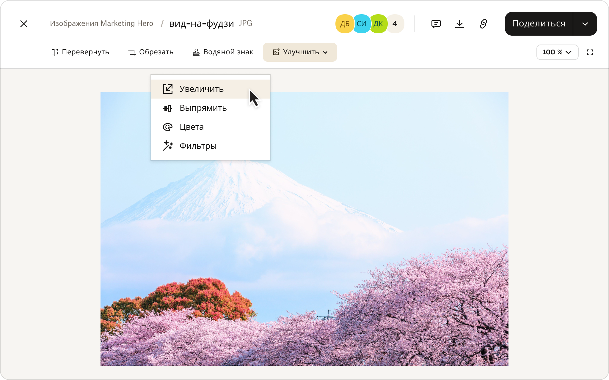Viewport: 609px width, 380px height.
Task: Show the 4 additional collaborators
Action: 395,24
